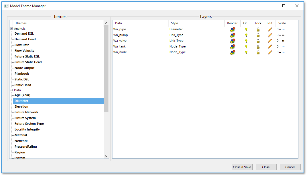Click the Close button beside Cancel
Image resolution: width=307 pixels, height=176 pixels.
tap(266, 167)
